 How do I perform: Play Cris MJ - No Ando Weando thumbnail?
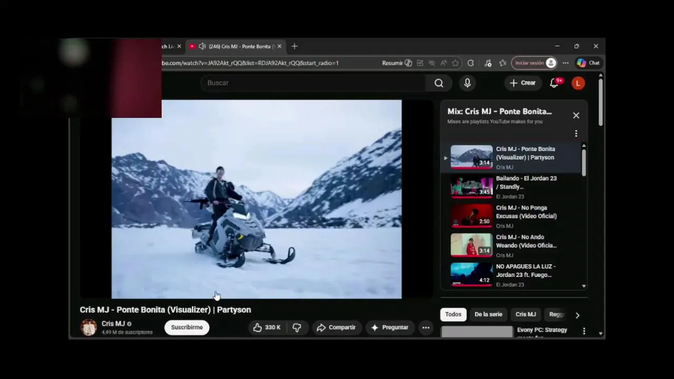[x=471, y=245]
